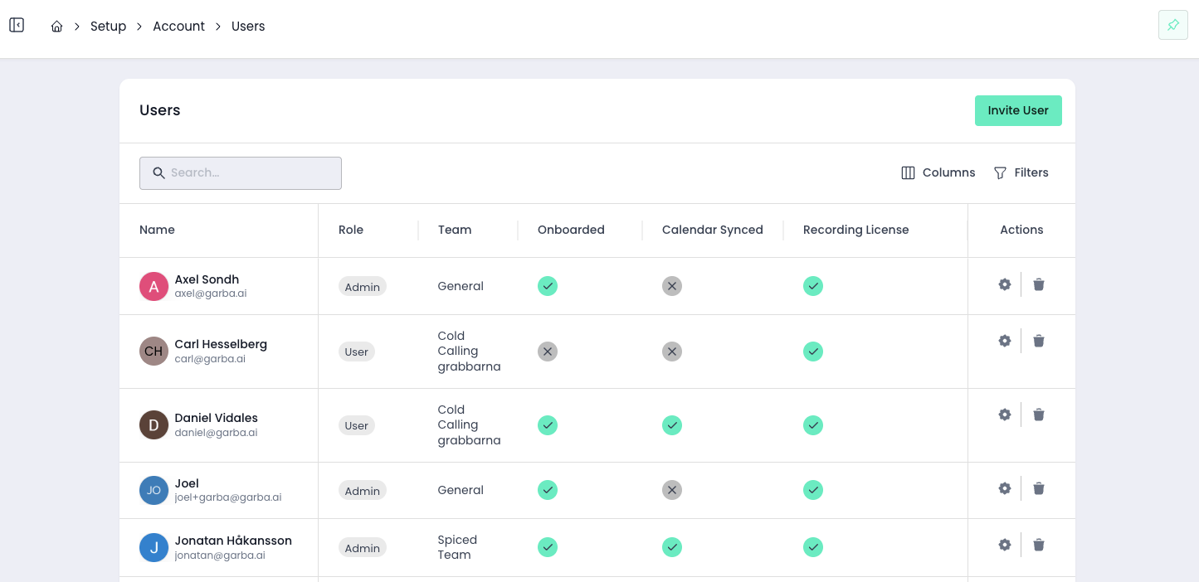Viewport: 1199px width, 582px height.
Task: Open settings gear for Jonatan Håkansson
Action: tap(1004, 545)
